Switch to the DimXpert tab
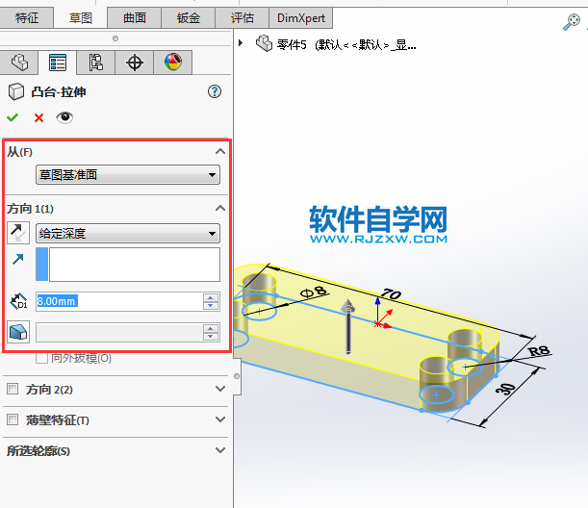Image resolution: width=588 pixels, height=508 pixels. (x=301, y=17)
